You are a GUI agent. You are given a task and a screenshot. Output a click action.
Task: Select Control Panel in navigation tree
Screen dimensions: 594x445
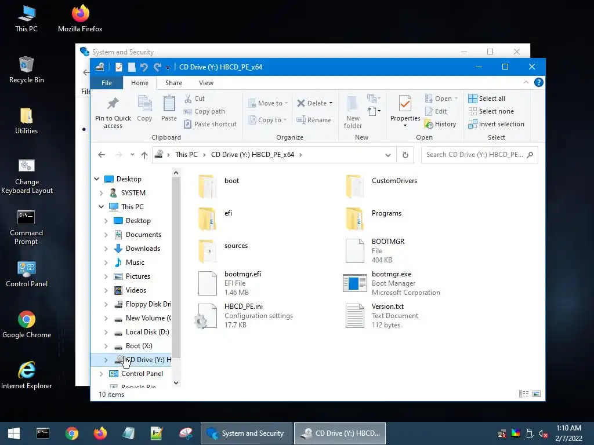pyautogui.click(x=142, y=374)
